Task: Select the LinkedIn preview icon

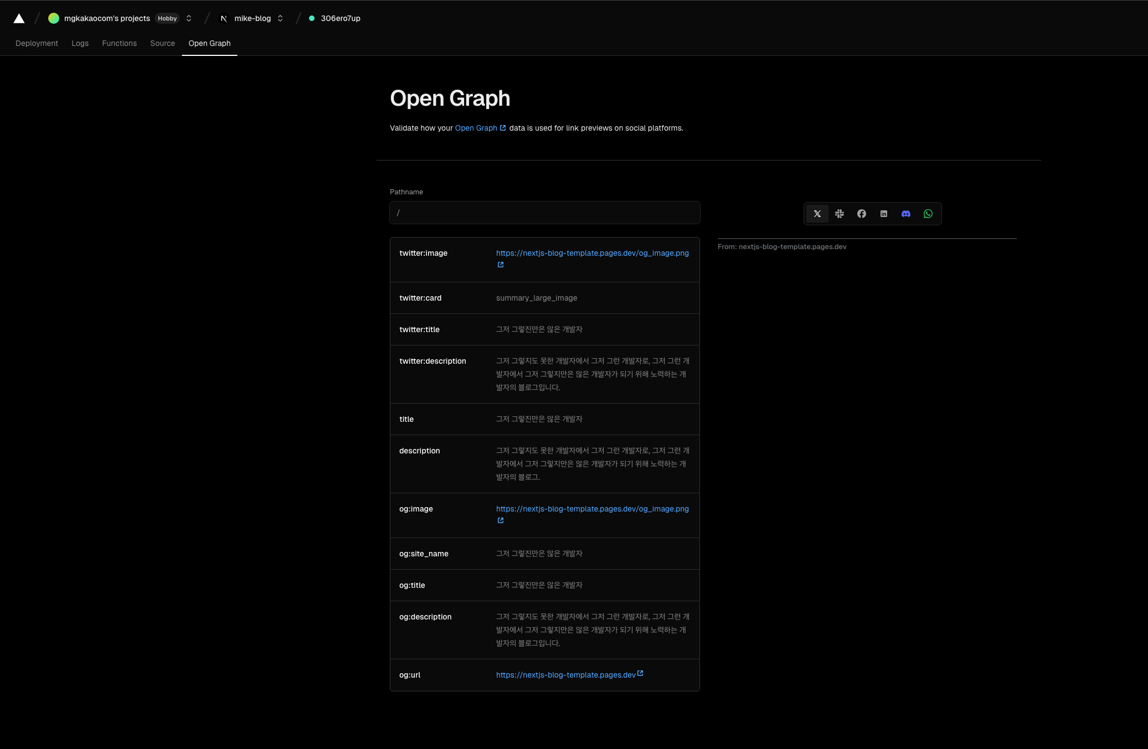Action: pos(884,214)
